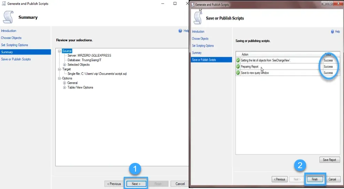
Task: Open Help icon in Summary window
Action: (180, 31)
